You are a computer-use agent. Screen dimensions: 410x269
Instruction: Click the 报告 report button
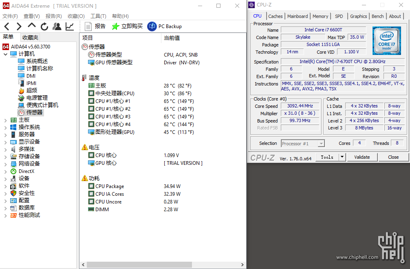click(95, 26)
